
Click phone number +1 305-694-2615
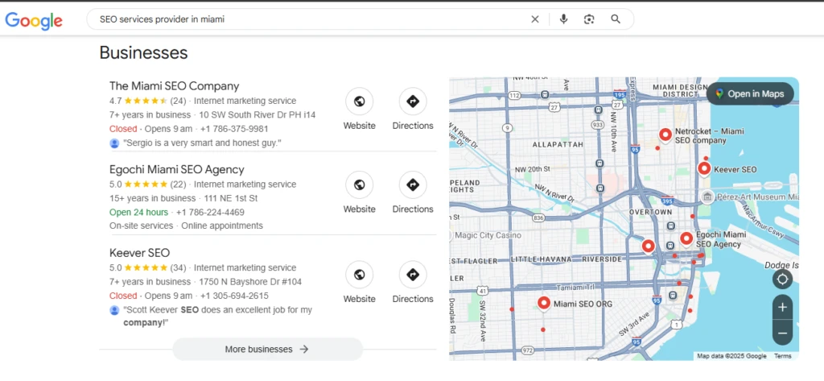[x=234, y=296]
